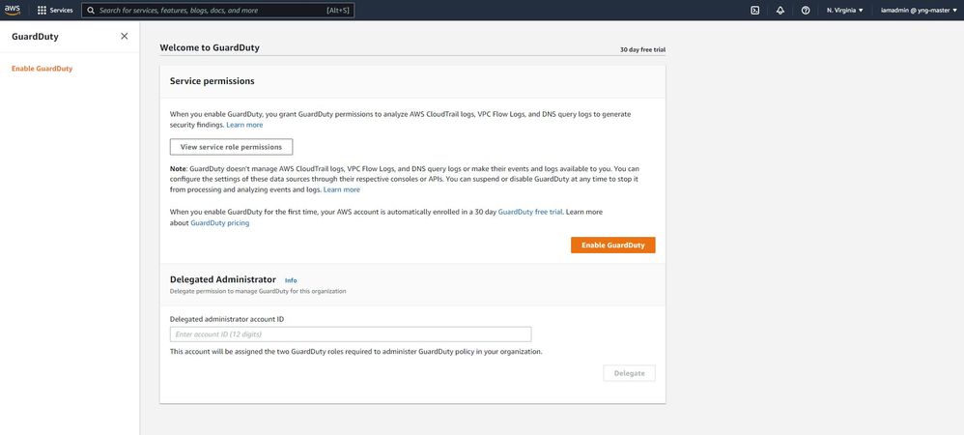The height and width of the screenshot is (435, 964).
Task: Expand the N. Virginia region dropdown
Action: [845, 10]
